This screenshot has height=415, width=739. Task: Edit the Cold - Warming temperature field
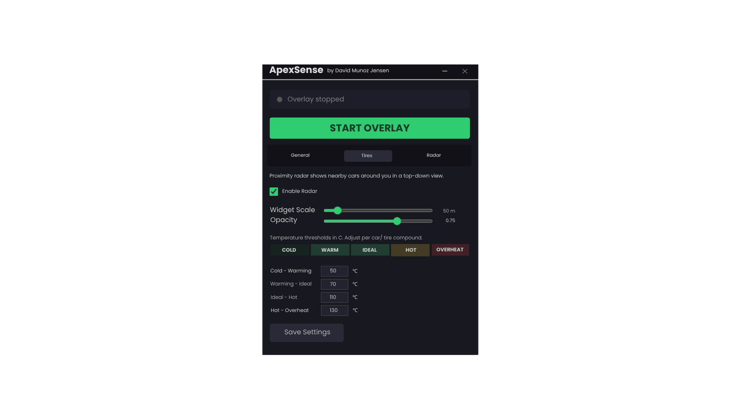334,271
